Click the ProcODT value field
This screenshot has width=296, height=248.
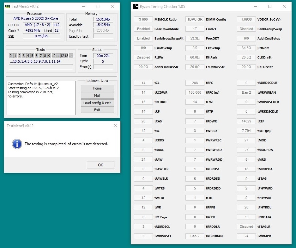tap(195, 38)
